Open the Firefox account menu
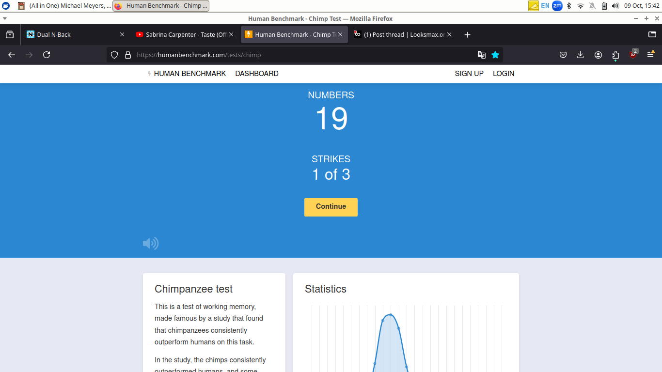This screenshot has height=372, width=662. click(598, 55)
